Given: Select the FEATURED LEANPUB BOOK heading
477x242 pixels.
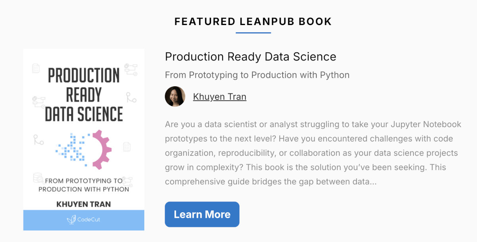Looking at the screenshot, I should [x=253, y=21].
